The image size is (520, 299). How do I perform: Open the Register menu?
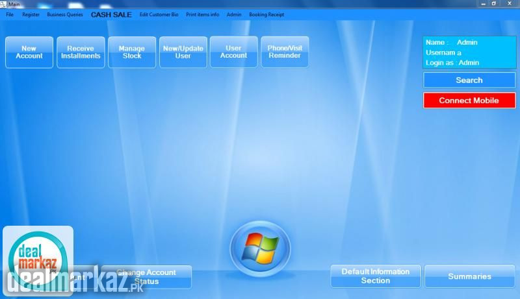(x=31, y=14)
